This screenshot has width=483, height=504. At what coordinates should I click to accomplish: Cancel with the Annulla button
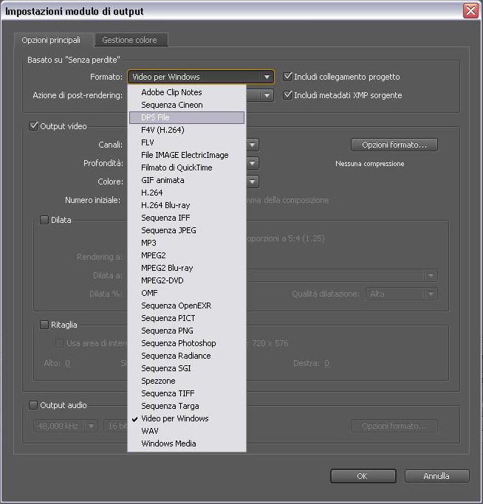[436, 476]
